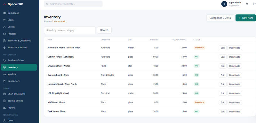Click the 'Paint' category cell
The image size is (256, 123).
pos(103,66)
